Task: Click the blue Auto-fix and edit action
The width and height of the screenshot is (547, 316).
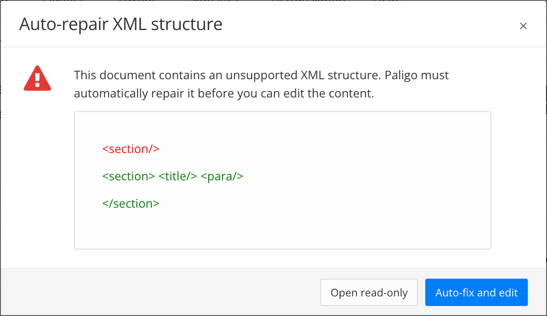Action: pos(476,292)
